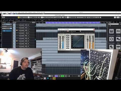
Task: Toggle Show left zone layout button
Action: tap(115, 17)
